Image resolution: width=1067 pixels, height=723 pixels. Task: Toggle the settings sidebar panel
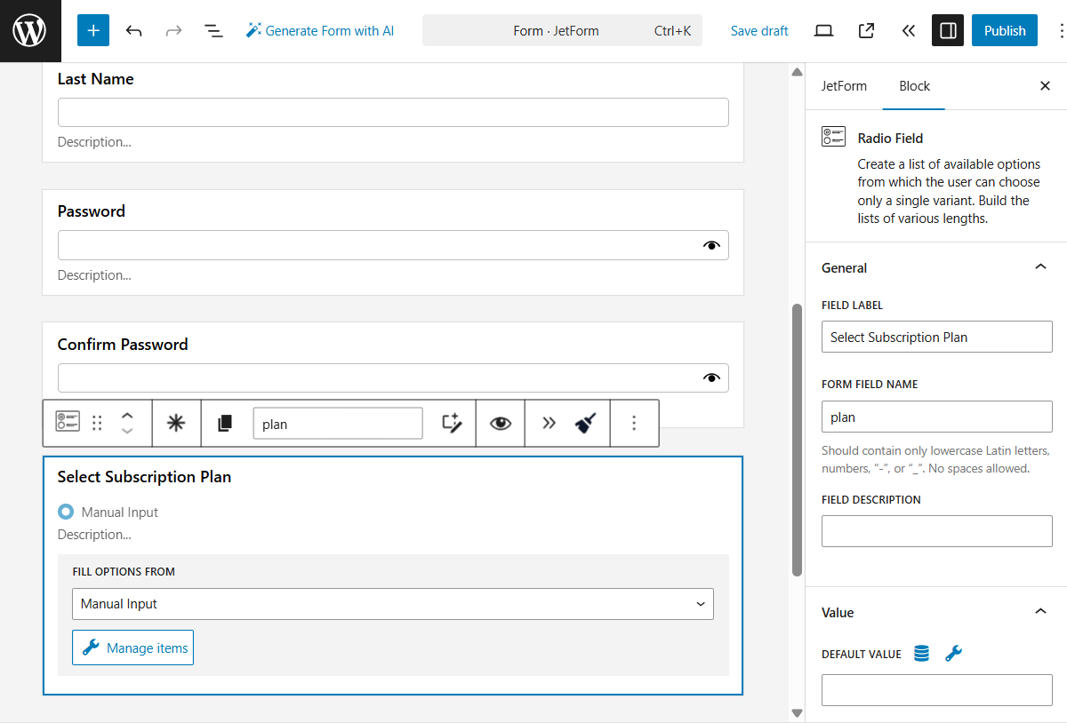[x=948, y=31]
